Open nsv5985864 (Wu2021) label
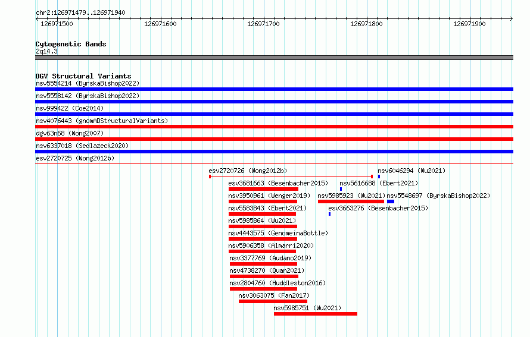The height and width of the screenshot is (337, 530). [262, 221]
